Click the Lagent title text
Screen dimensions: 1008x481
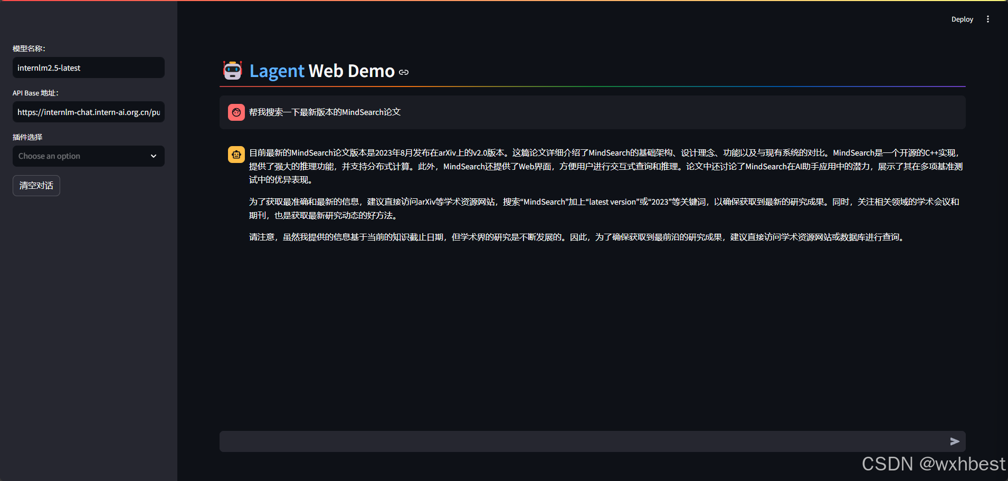277,71
